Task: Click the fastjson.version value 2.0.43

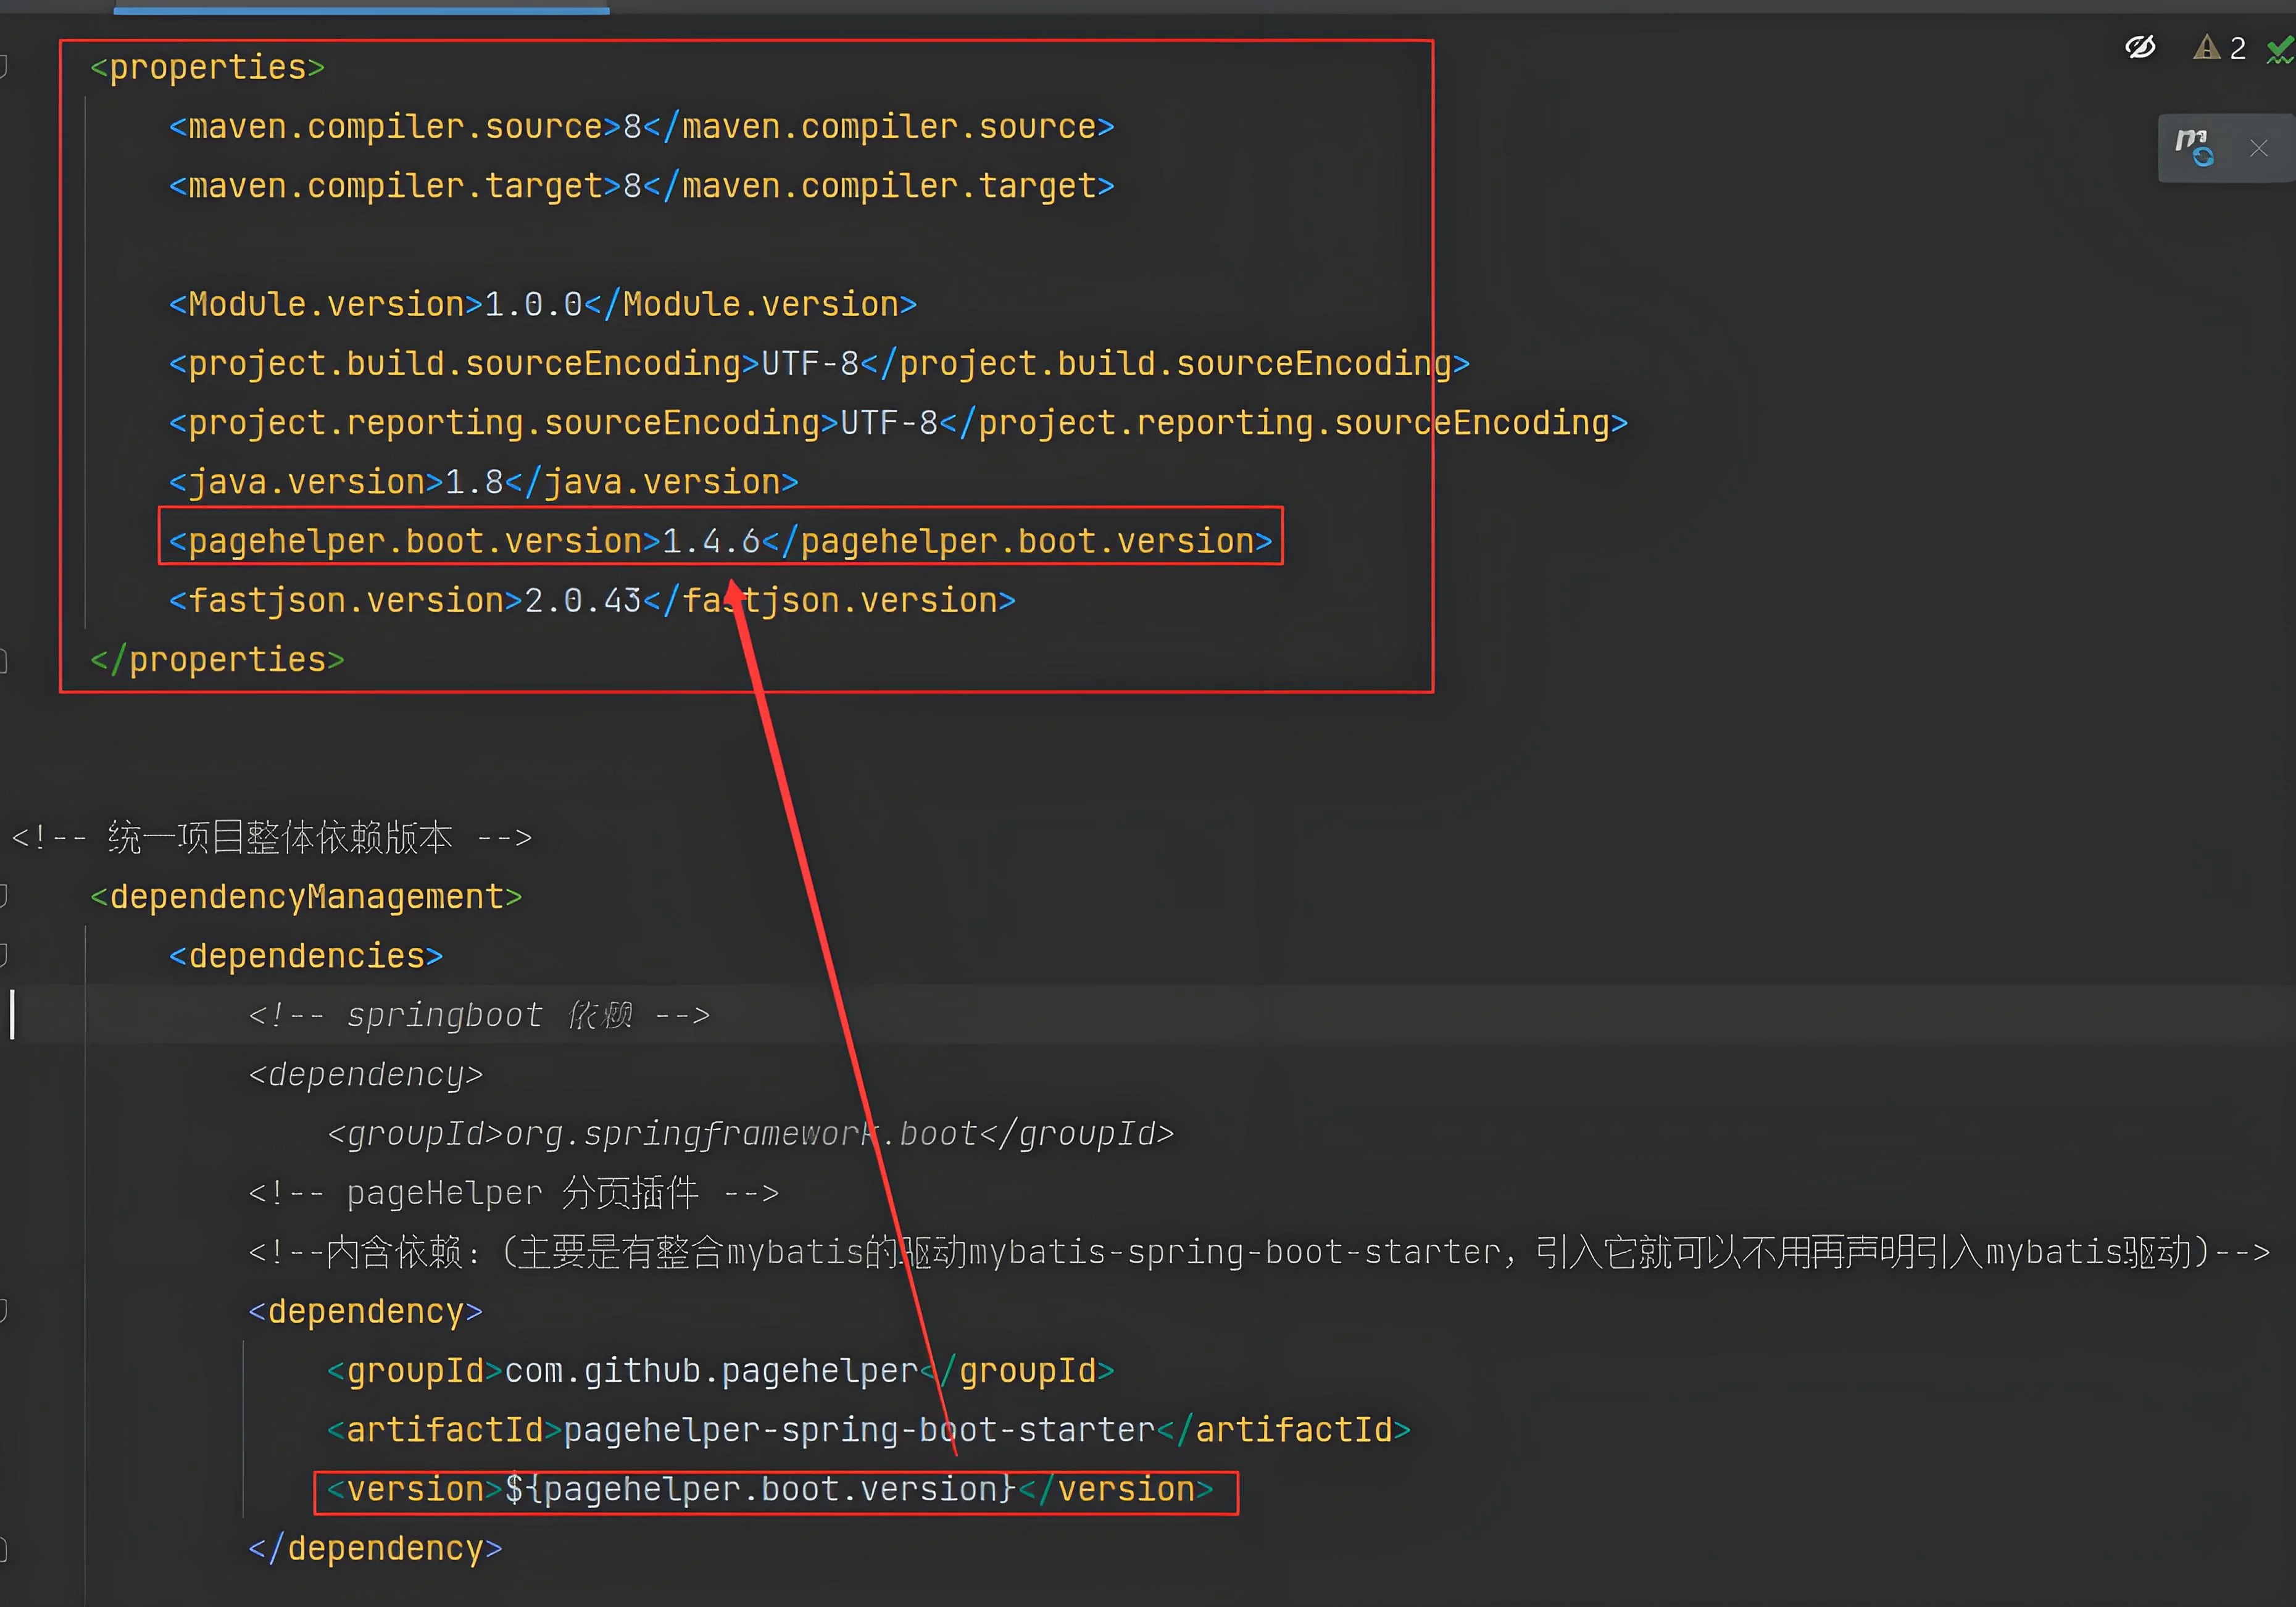Action: pos(582,600)
